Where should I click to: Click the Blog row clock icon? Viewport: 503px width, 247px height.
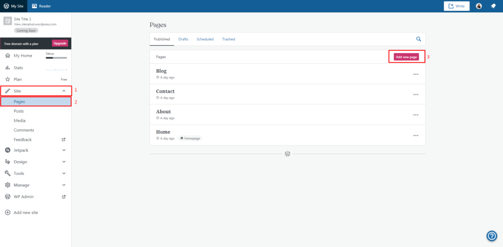click(158, 77)
